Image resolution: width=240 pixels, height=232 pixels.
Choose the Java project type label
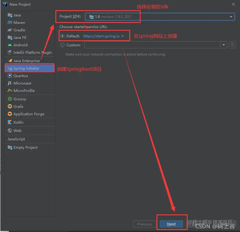[17, 15]
